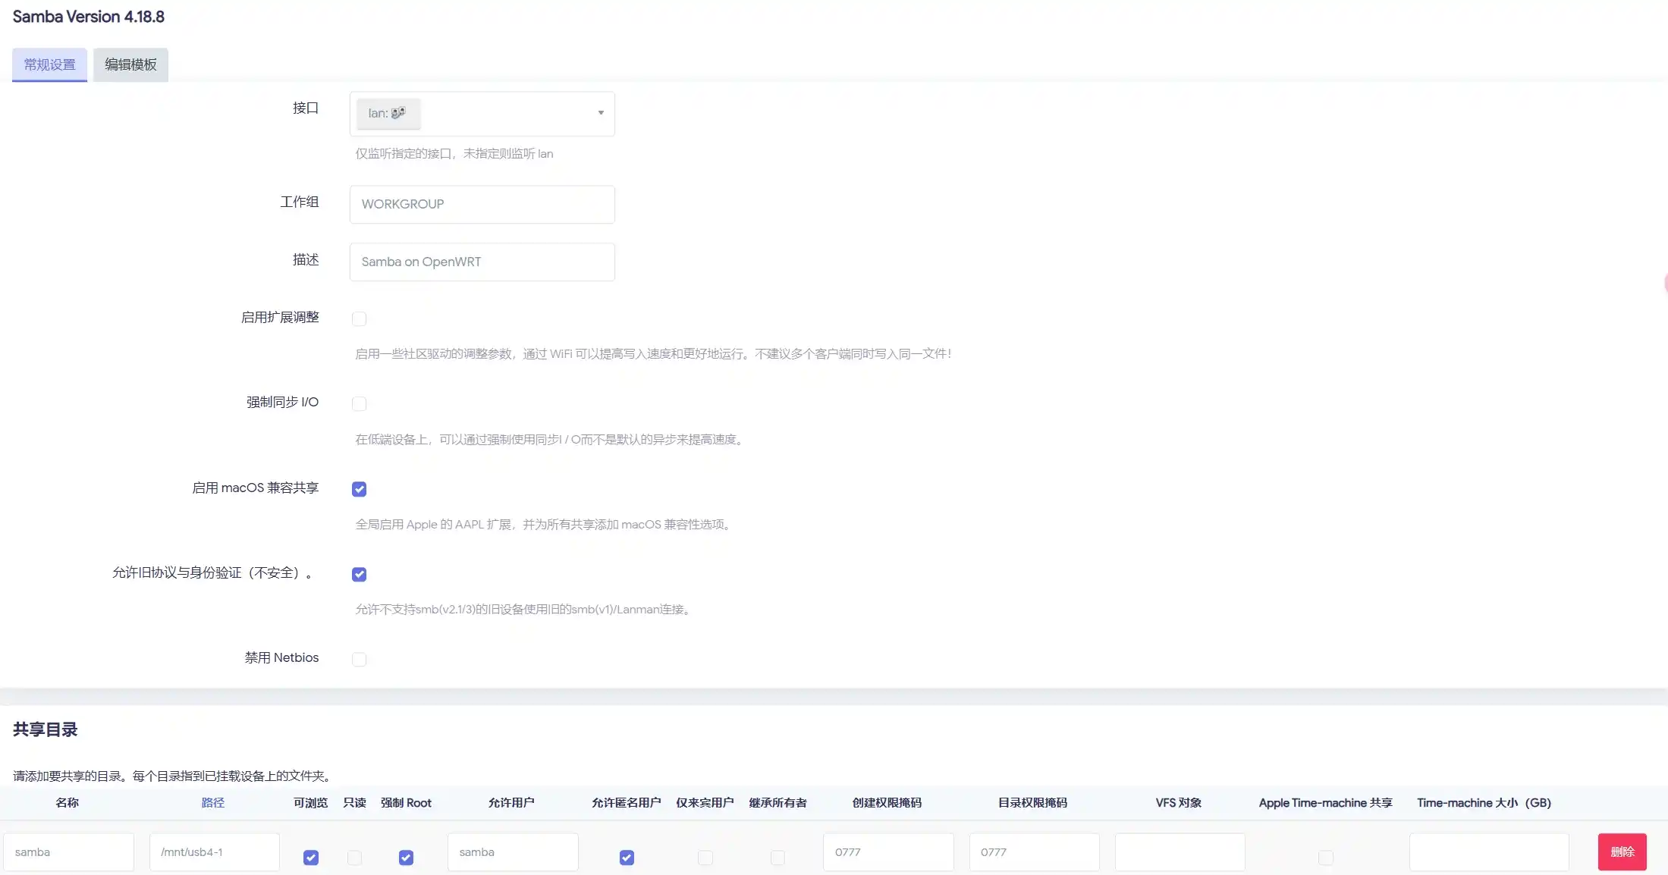Toggle 只读 checkbox for samba share
Image resolution: width=1668 pixels, height=875 pixels.
coord(354,858)
